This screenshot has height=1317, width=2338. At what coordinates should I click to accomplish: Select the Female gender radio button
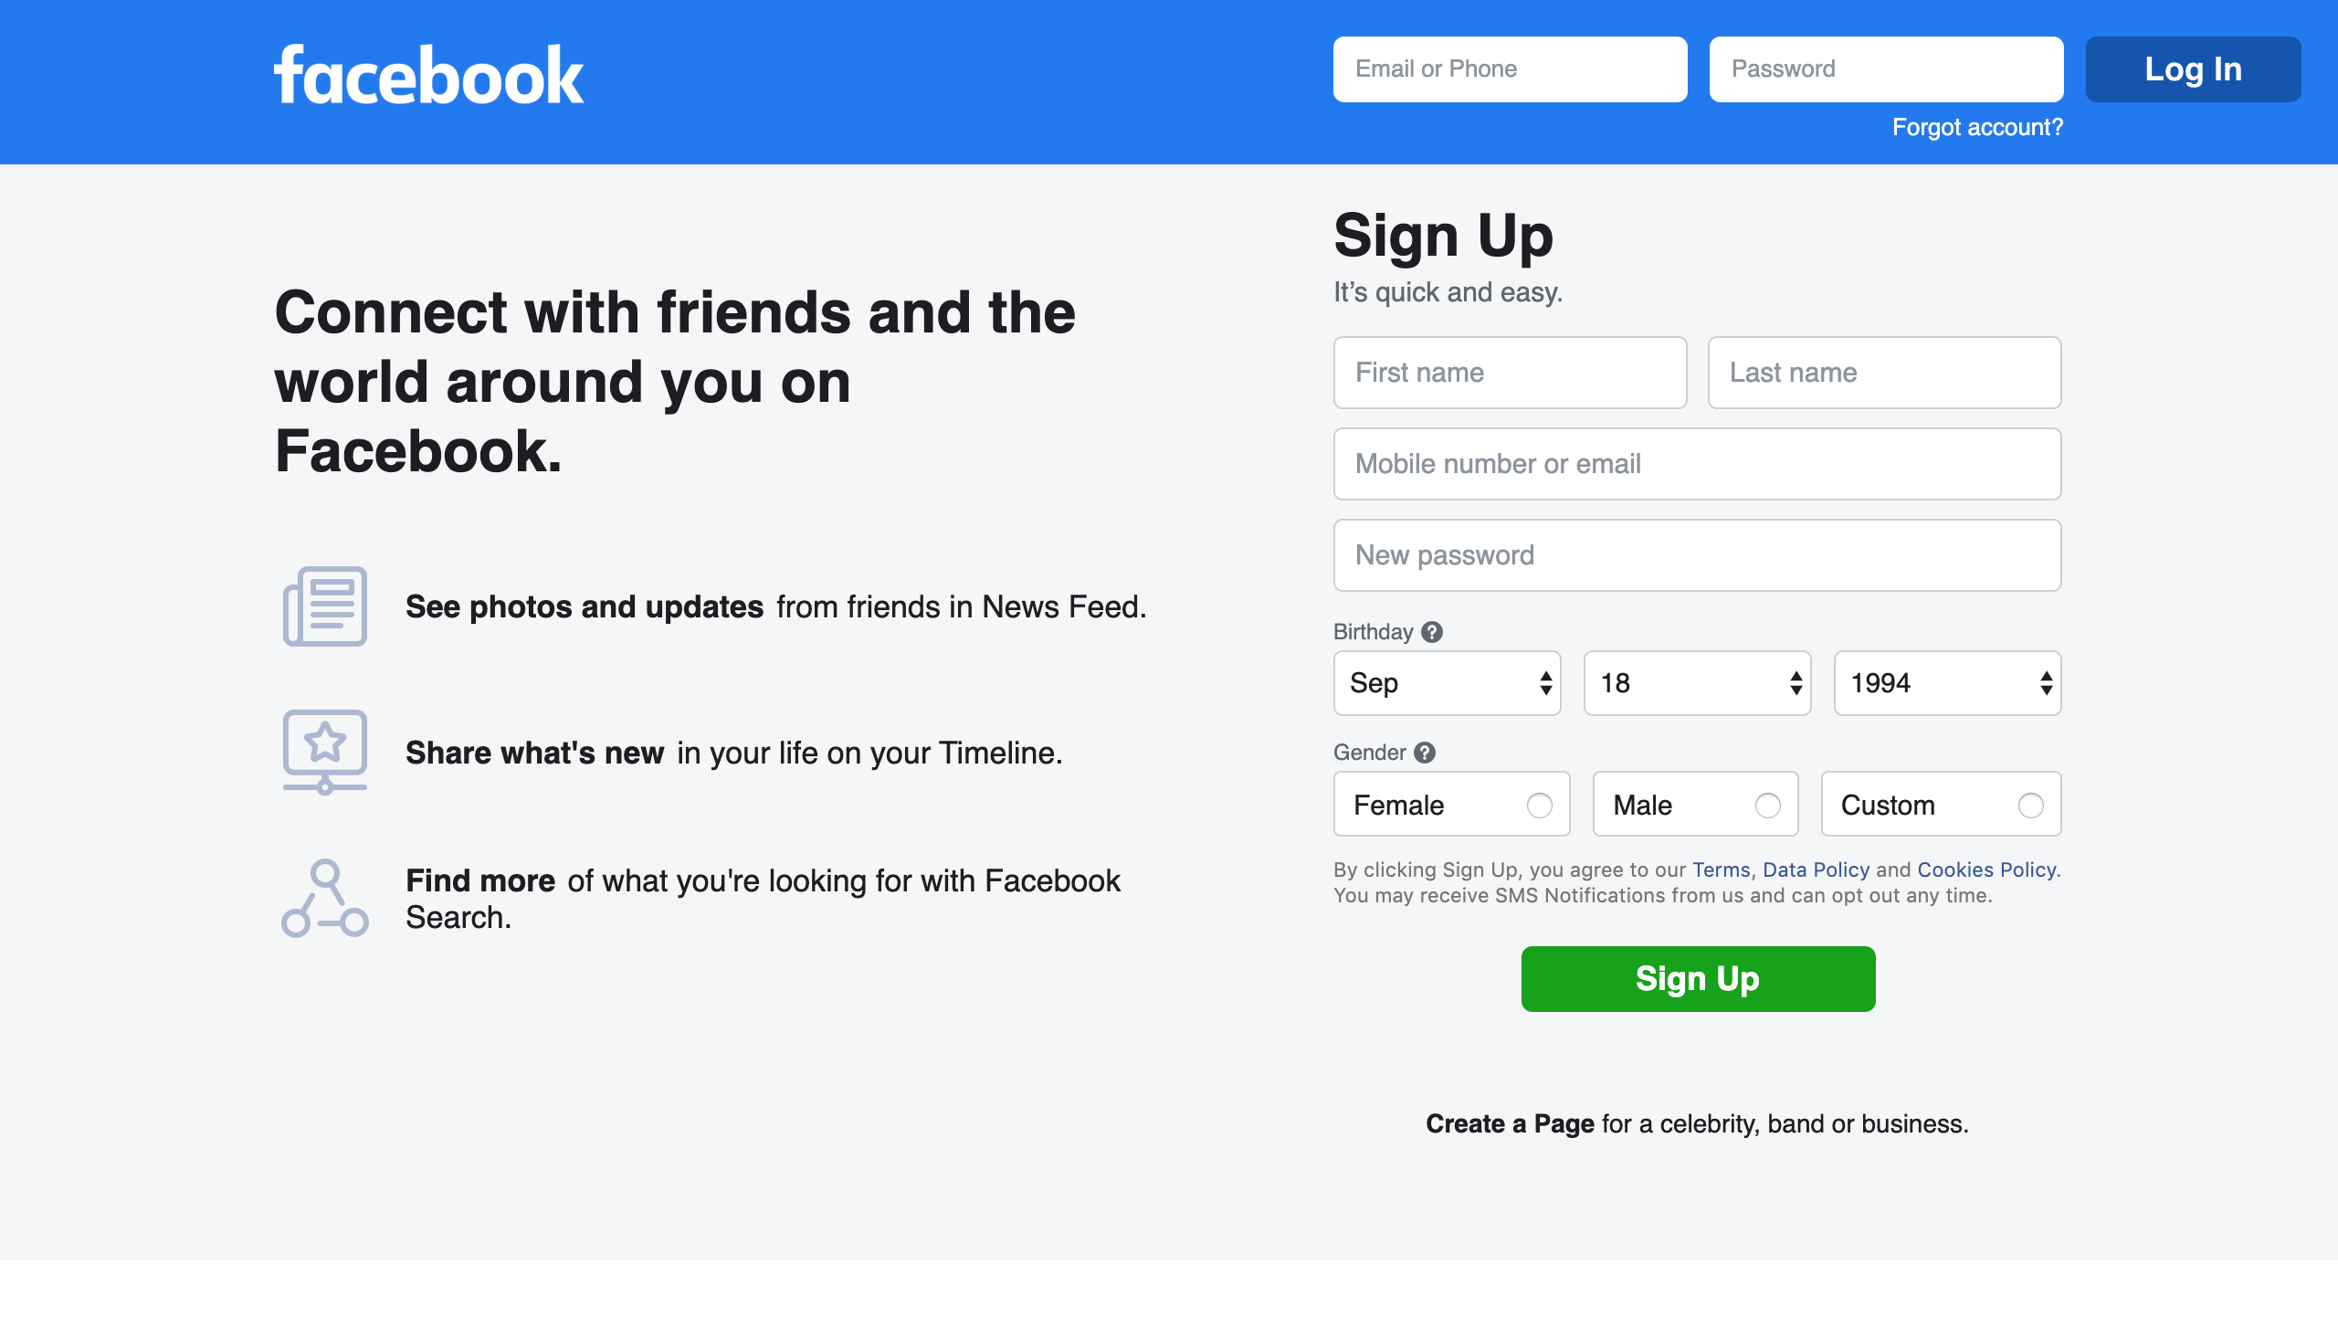point(1539,806)
